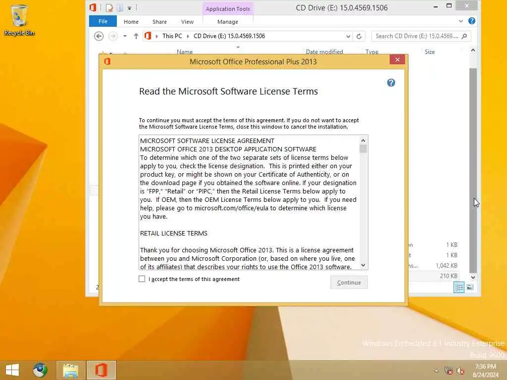Tick the accept terms of agreement checkbox
The height and width of the screenshot is (380, 507).
tap(142, 279)
